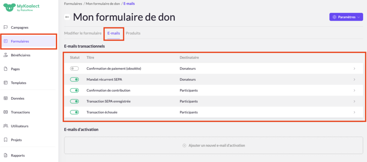Open Campagnes via its flag icon
367x162 pixels.
(x=5, y=27)
